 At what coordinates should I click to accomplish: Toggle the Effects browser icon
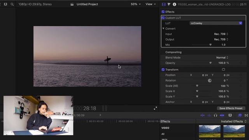pos(240,115)
